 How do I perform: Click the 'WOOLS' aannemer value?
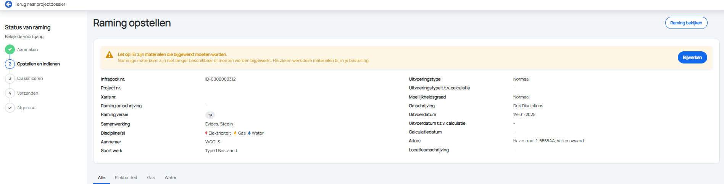click(x=213, y=142)
